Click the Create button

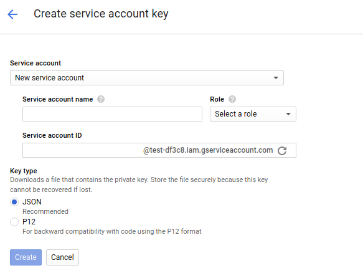click(26, 257)
